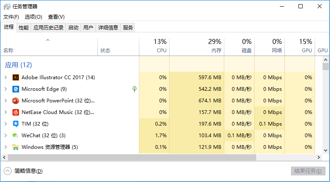This screenshot has height=182, width=330.
Task: Click the TIM app icon
Action: (16, 124)
